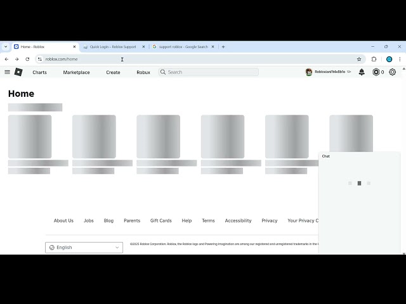Open the Charts page
406x304 pixels.
coord(39,72)
